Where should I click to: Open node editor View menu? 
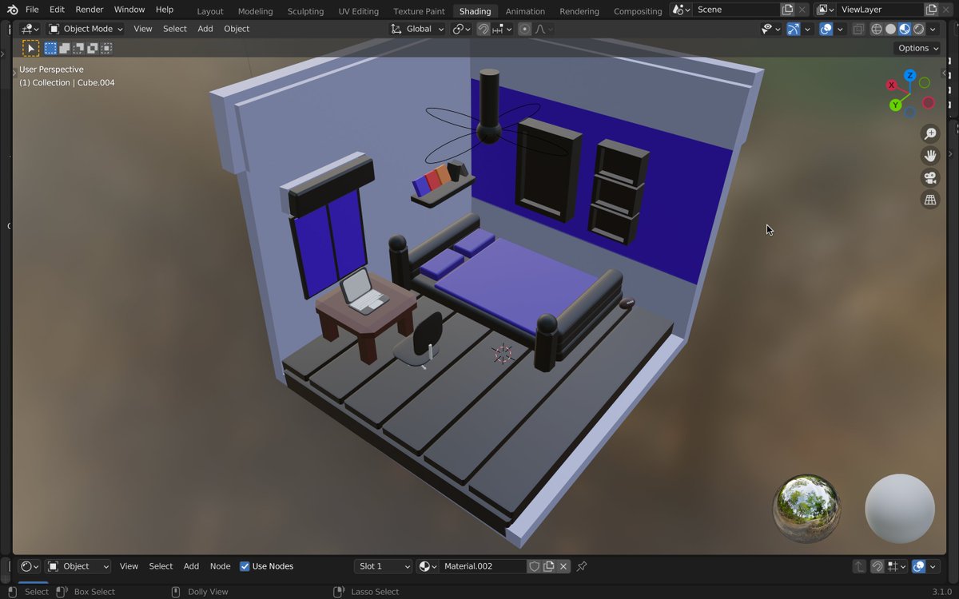(129, 566)
